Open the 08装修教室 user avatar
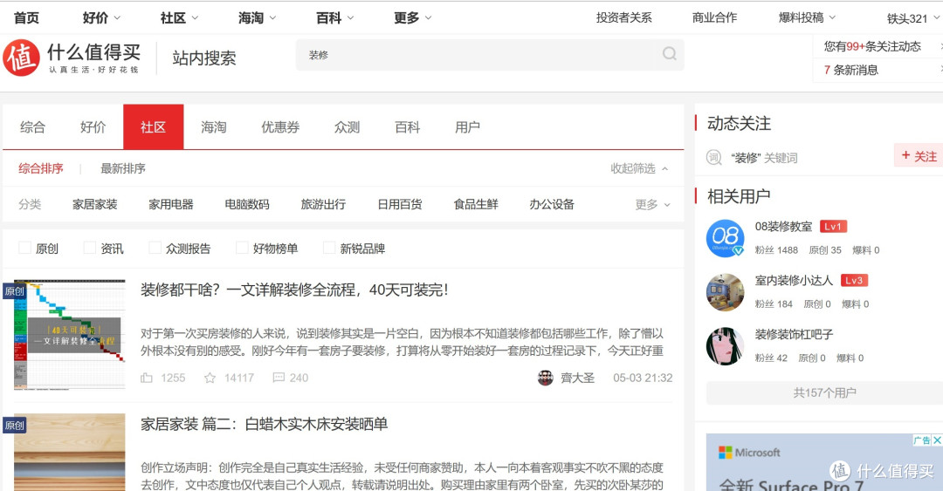The width and height of the screenshot is (943, 491). click(x=725, y=238)
